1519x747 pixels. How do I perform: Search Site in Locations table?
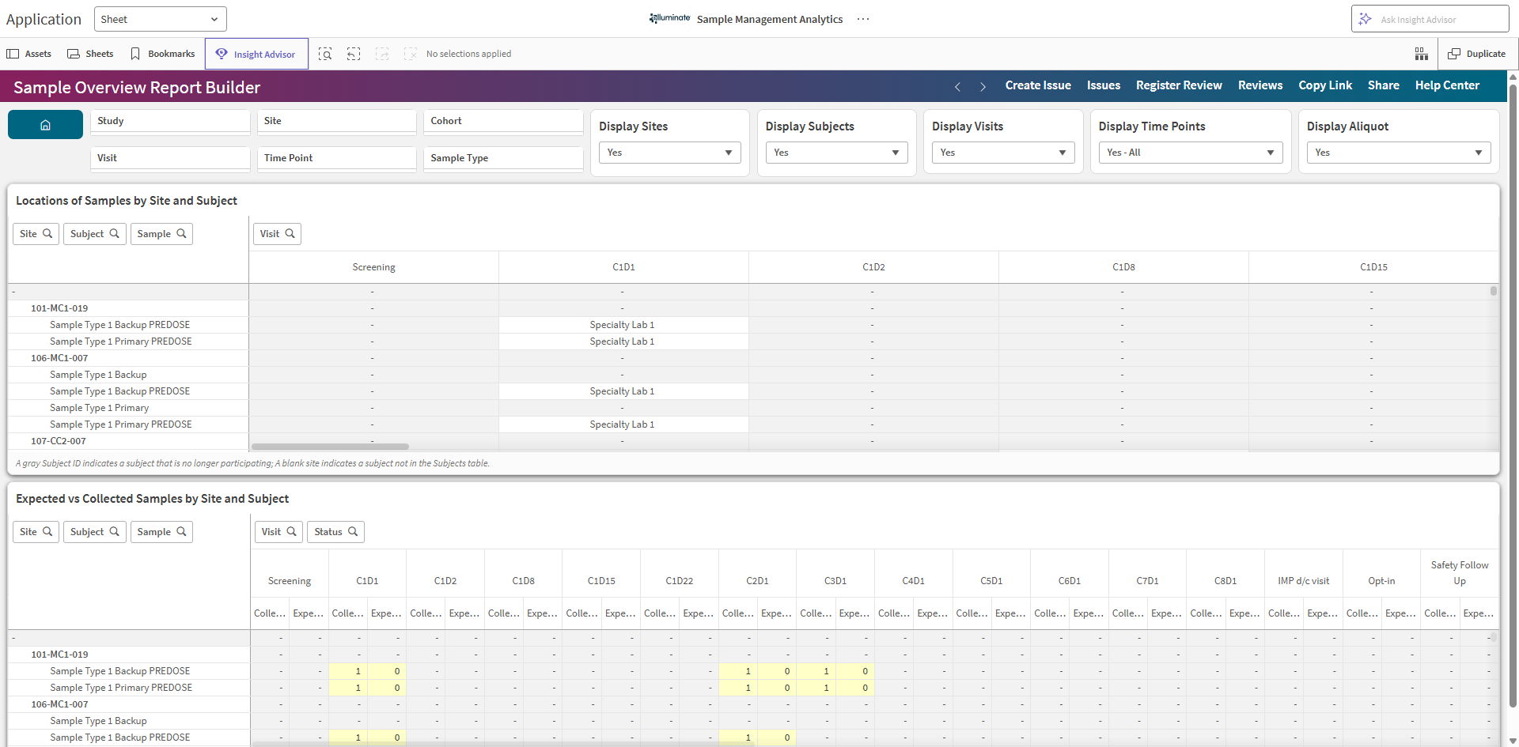click(36, 234)
